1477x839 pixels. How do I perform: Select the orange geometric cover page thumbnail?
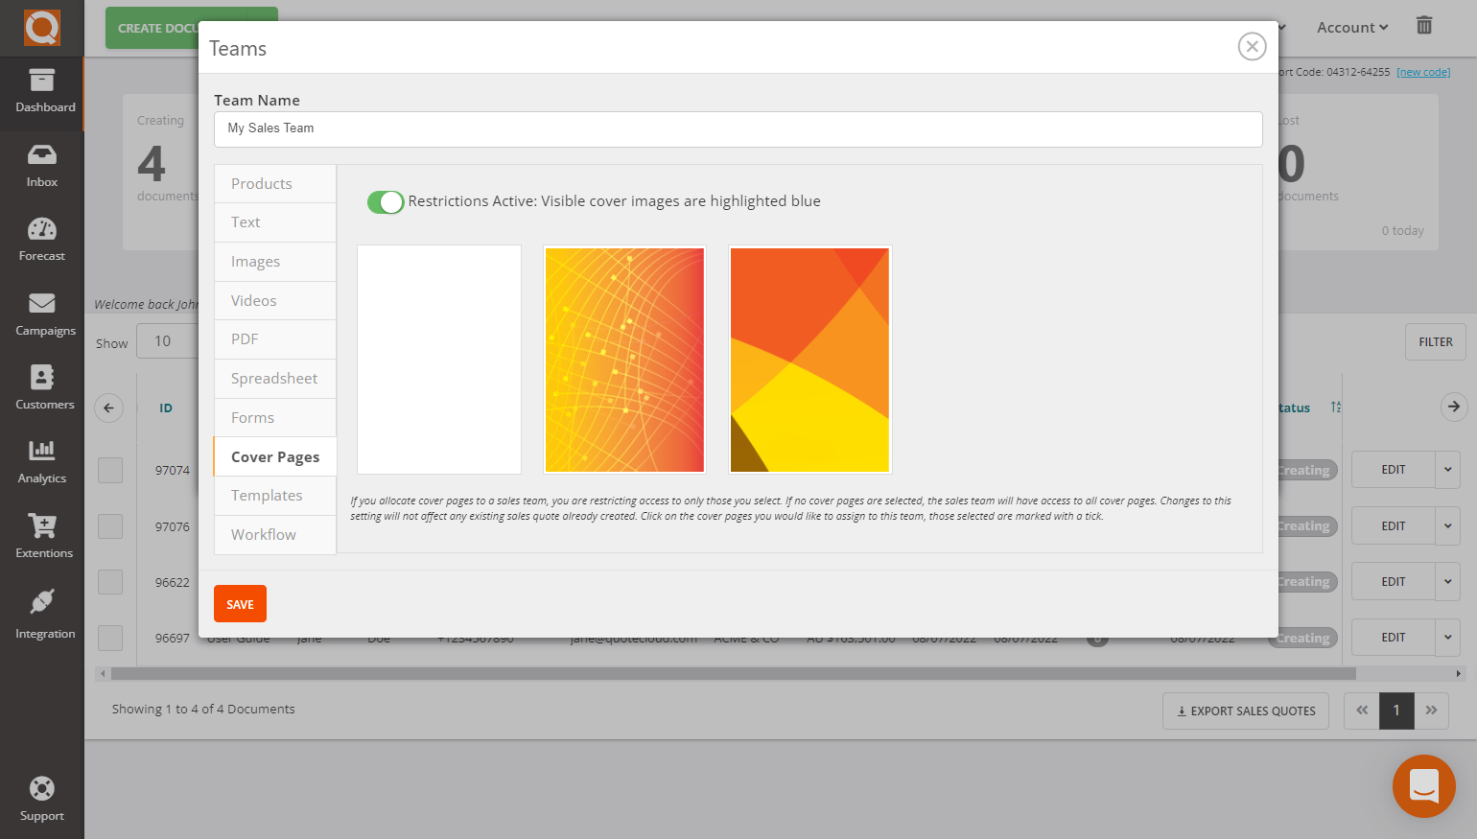(x=809, y=360)
